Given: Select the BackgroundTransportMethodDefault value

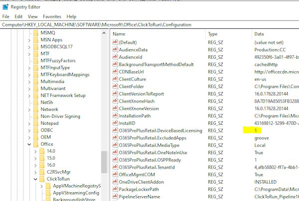Looking at the screenshot, I should point(156,64).
